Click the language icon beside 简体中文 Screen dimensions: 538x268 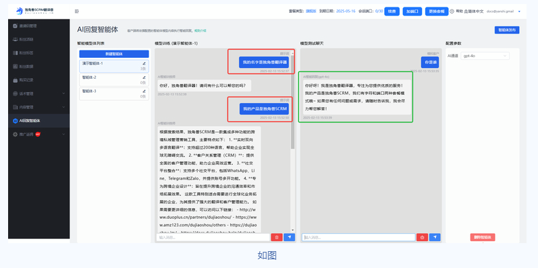[x=466, y=11]
